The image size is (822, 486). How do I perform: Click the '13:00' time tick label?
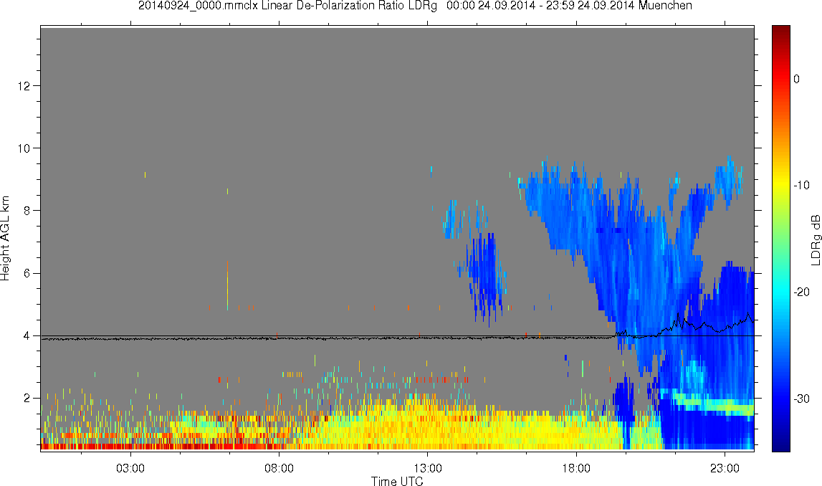click(427, 468)
